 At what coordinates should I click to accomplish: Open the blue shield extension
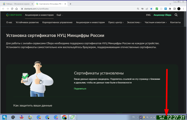[166, 9]
